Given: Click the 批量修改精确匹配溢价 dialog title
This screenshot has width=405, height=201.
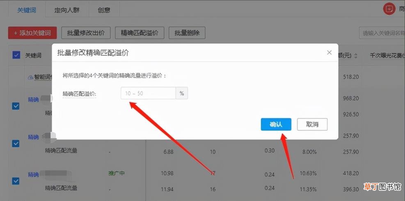Looking at the screenshot, I should tap(93, 53).
